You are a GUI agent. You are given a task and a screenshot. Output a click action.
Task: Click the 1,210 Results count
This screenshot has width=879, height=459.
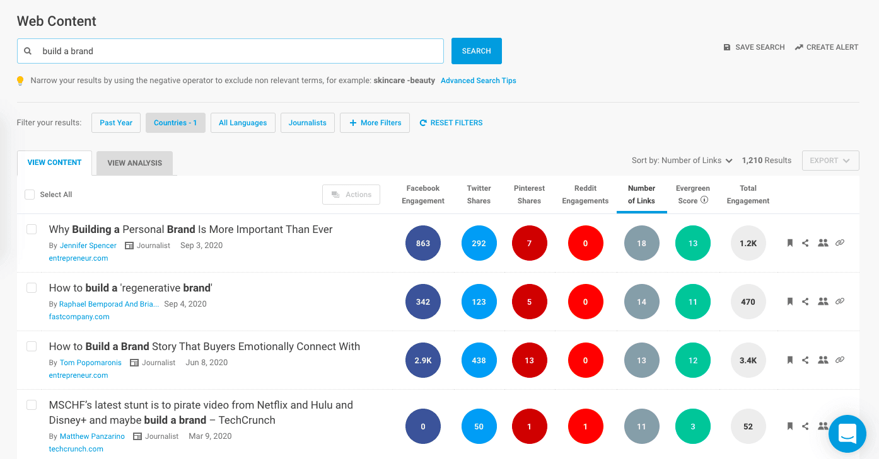pyautogui.click(x=766, y=161)
